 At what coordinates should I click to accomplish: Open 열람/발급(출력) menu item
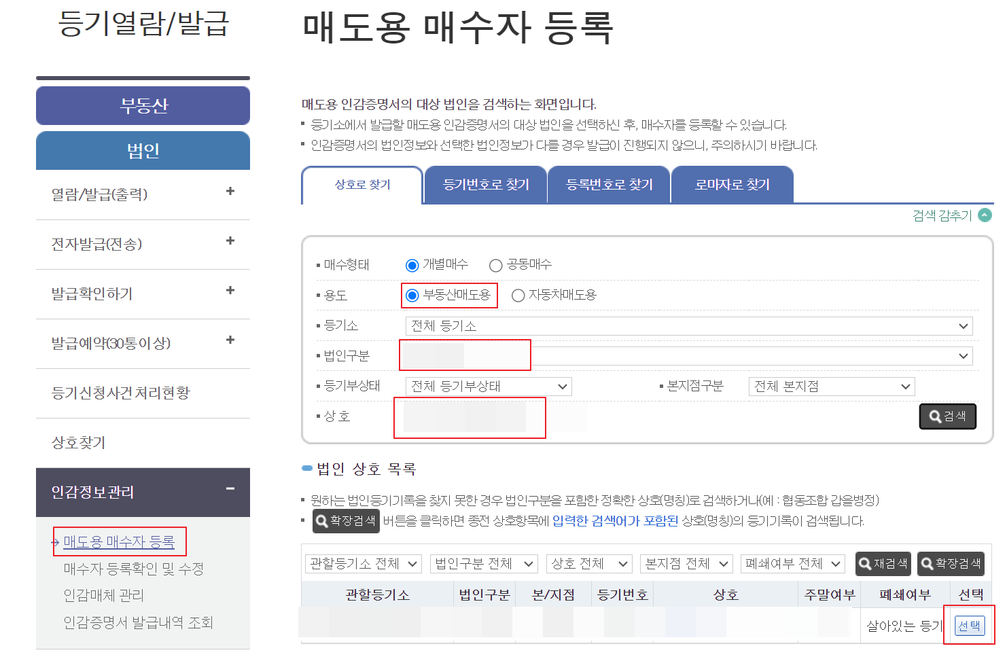click(x=99, y=194)
